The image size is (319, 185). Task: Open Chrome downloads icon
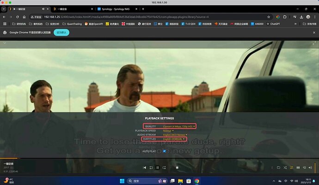point(301,17)
